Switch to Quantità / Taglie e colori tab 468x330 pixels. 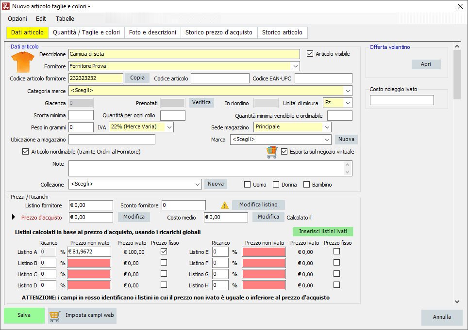coord(86,32)
